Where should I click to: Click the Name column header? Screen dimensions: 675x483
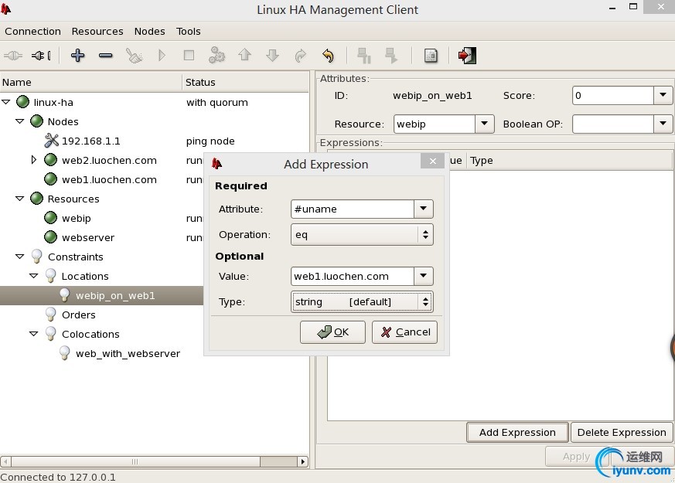(91, 82)
